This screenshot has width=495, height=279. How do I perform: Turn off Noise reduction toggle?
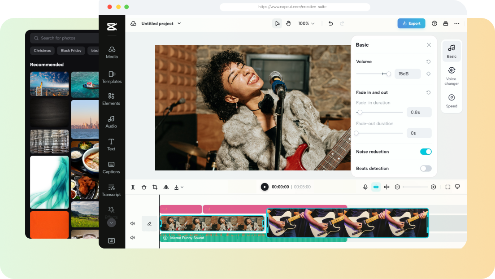(x=426, y=152)
